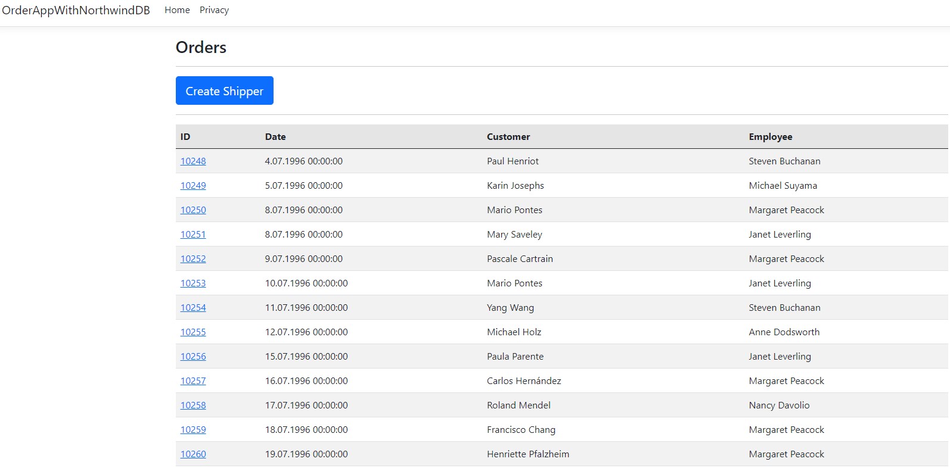Click date 4.07.1996 00:00:00
Screen dimensions: 950x468
tap(304, 161)
